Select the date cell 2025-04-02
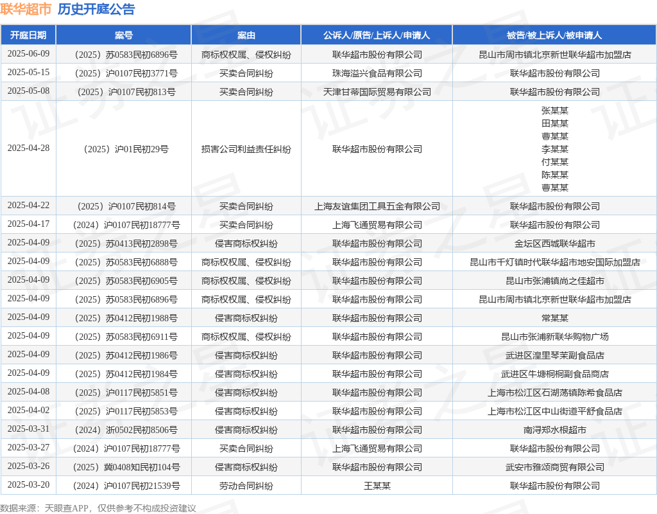The height and width of the screenshot is (514, 657). 28,411
